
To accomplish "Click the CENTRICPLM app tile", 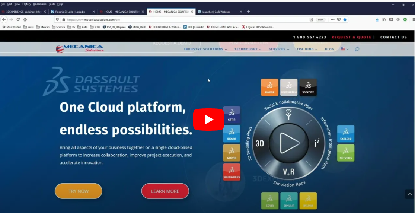I will click(289, 88).
